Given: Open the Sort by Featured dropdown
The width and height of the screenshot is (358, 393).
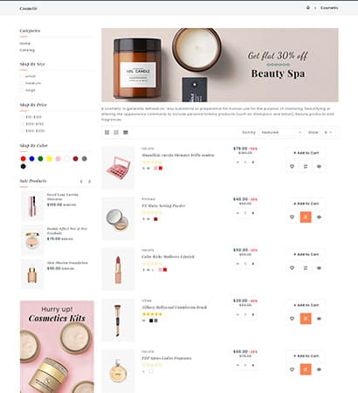Looking at the screenshot, I should point(281,133).
